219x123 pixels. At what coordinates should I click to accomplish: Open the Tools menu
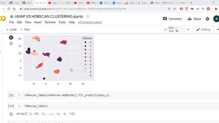pos(62,22)
